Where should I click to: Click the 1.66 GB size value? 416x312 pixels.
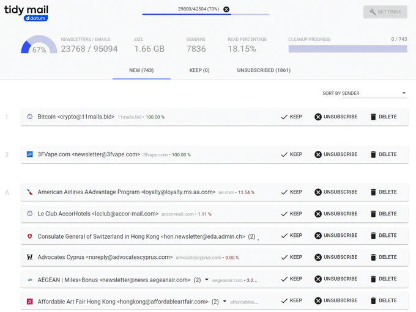click(149, 49)
